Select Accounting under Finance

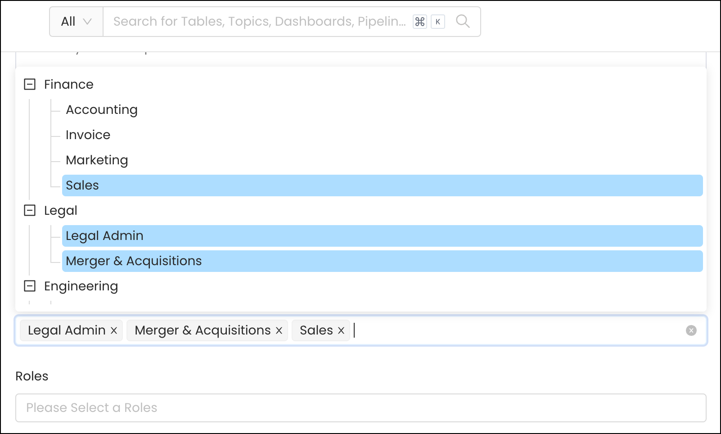pyautogui.click(x=102, y=110)
